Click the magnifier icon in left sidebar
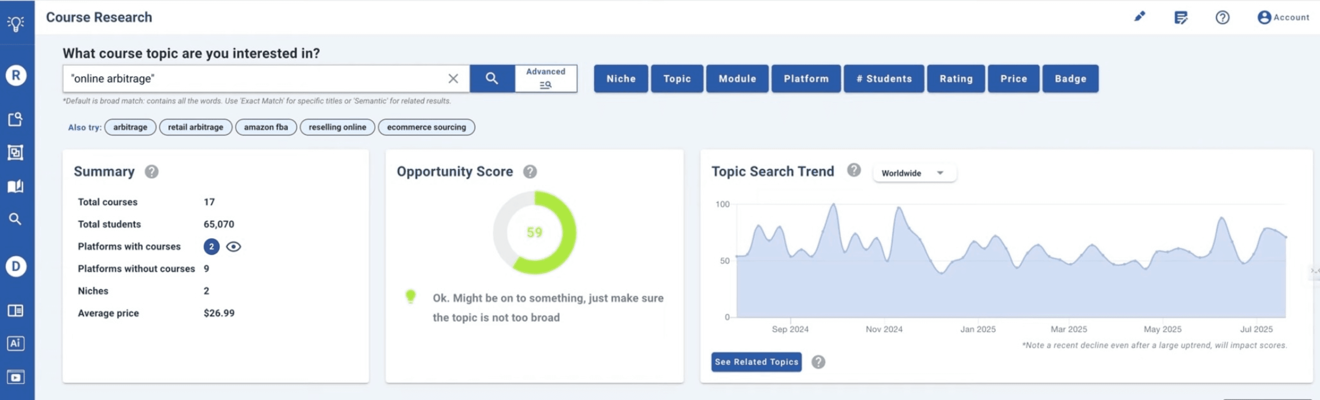This screenshot has width=1320, height=400. (x=16, y=219)
